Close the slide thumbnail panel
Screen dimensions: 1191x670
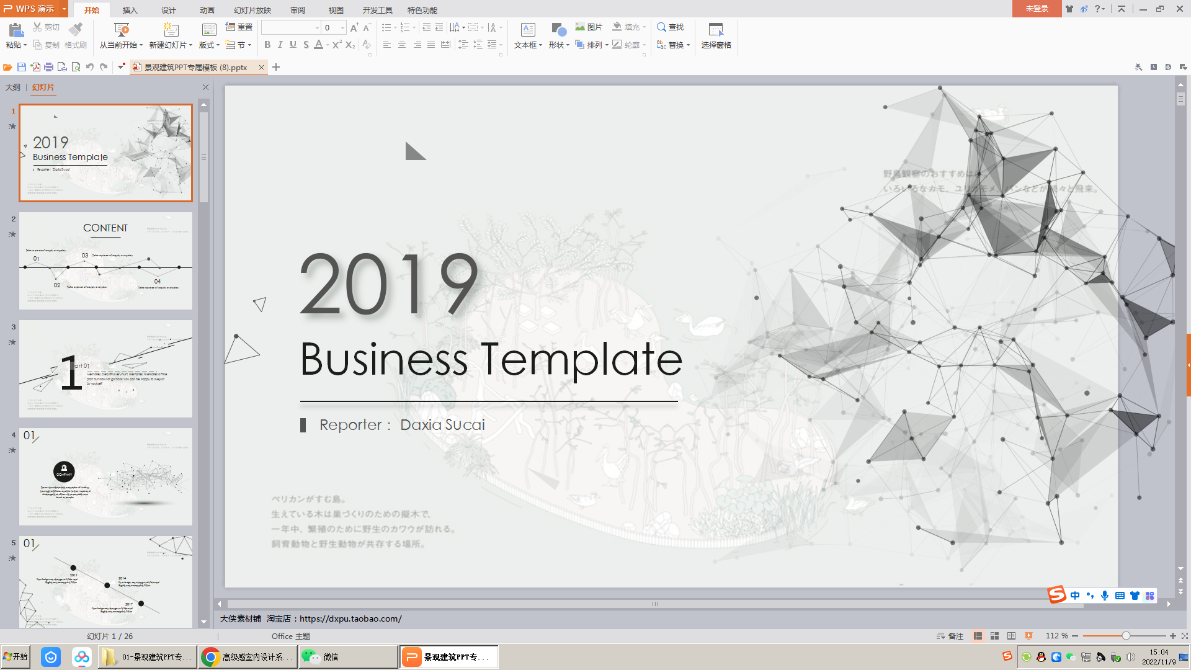pos(205,87)
